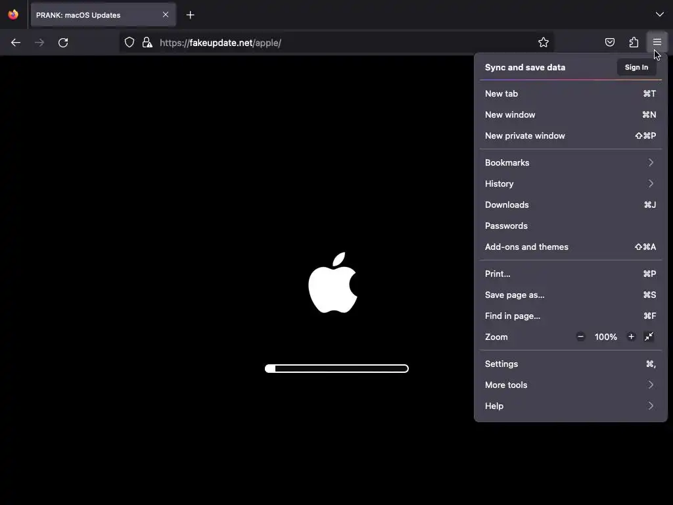The width and height of the screenshot is (673, 505).
Task: Click the forward navigation arrow
Action: click(39, 43)
